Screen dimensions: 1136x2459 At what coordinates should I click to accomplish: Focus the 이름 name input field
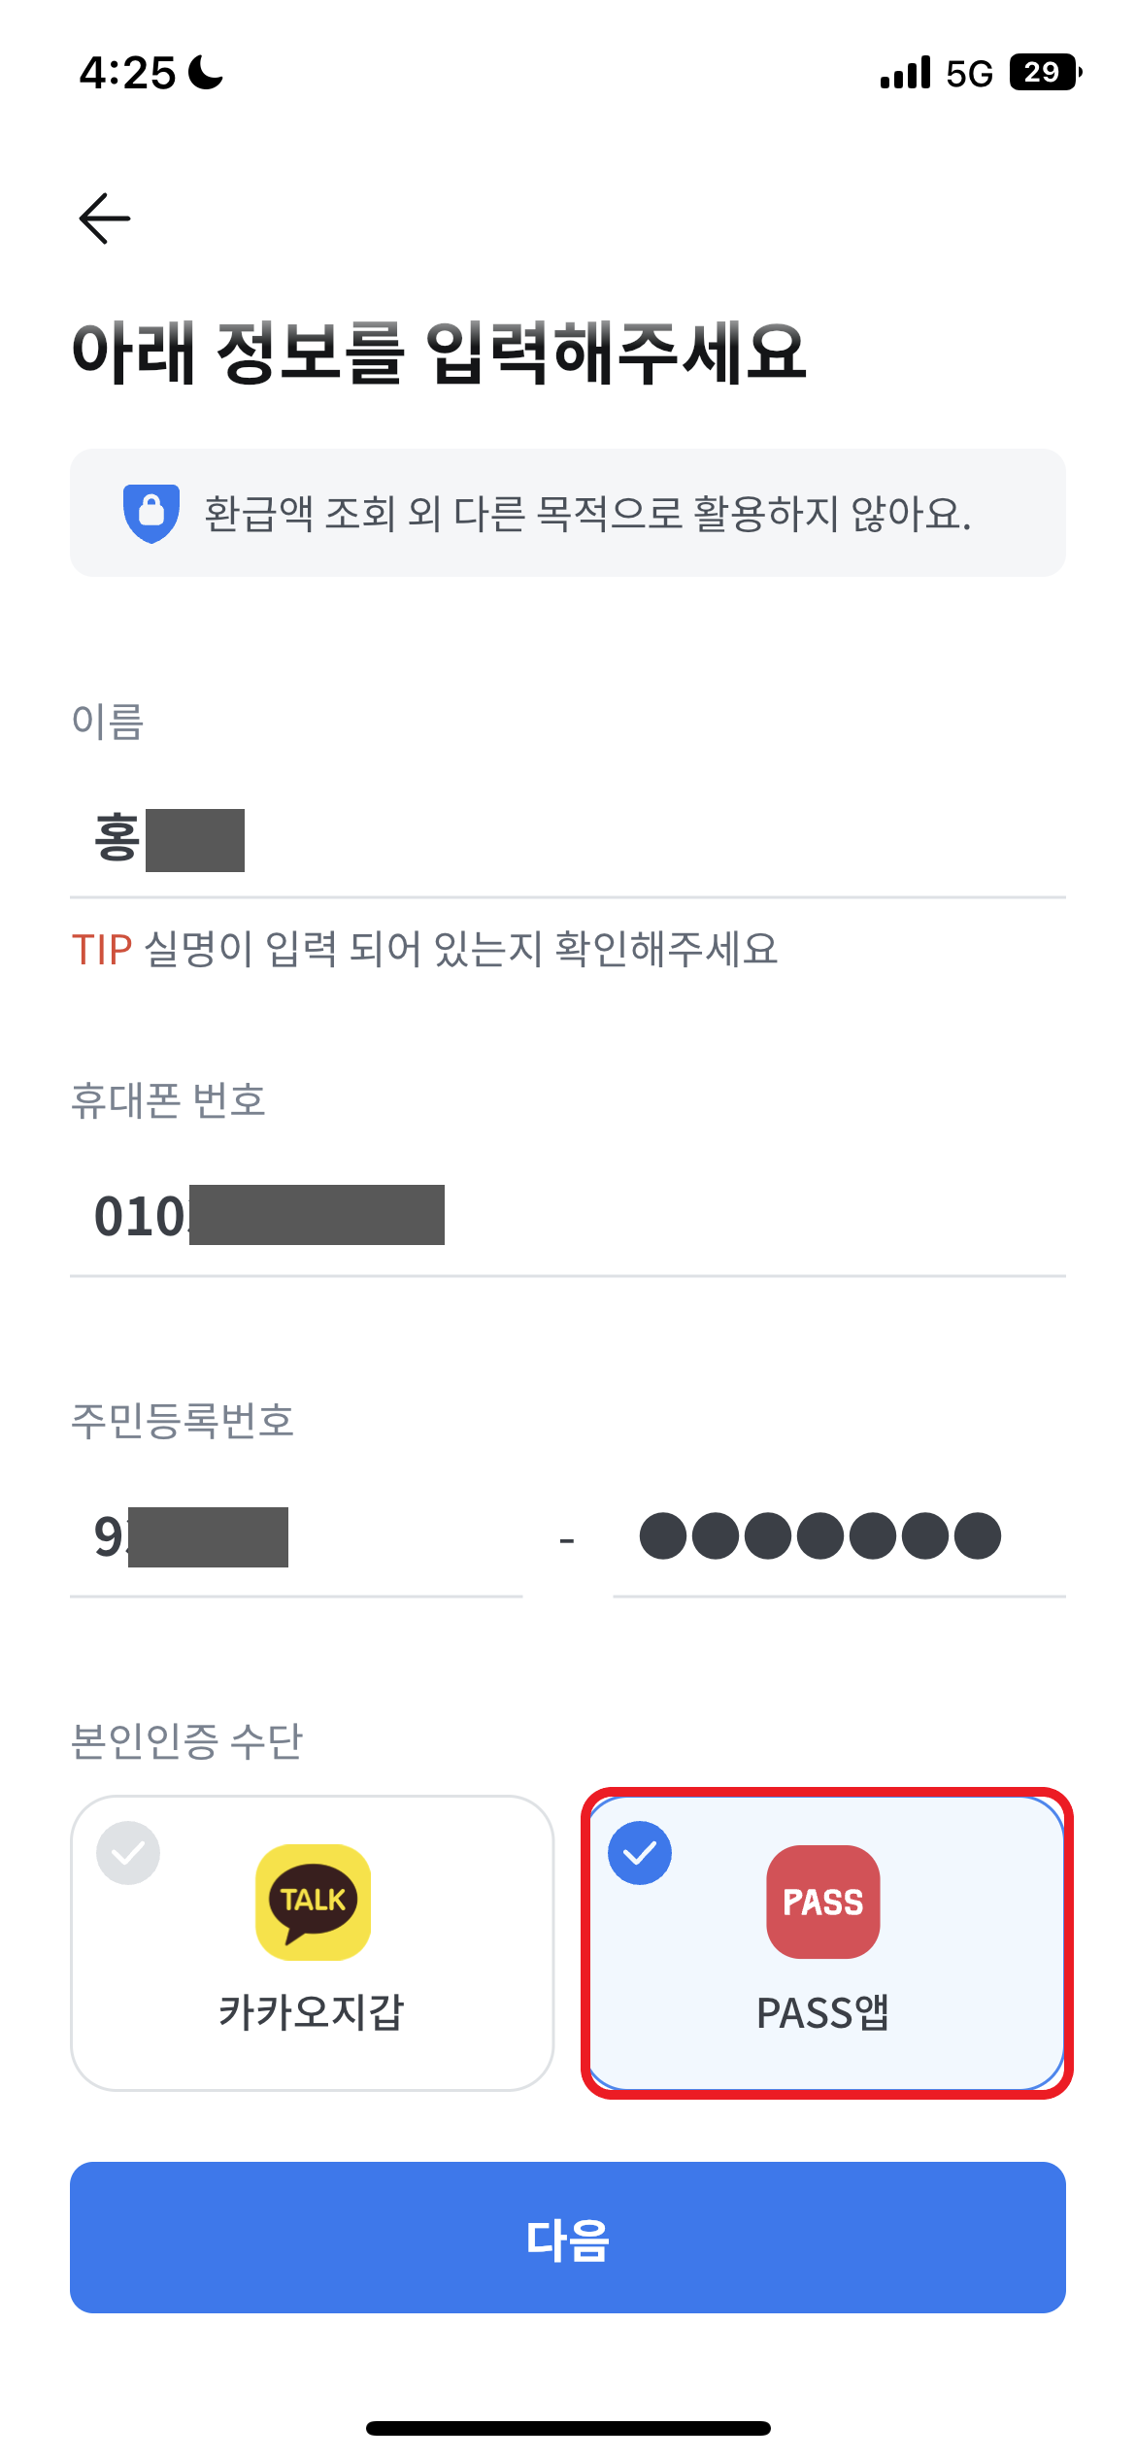point(568,840)
